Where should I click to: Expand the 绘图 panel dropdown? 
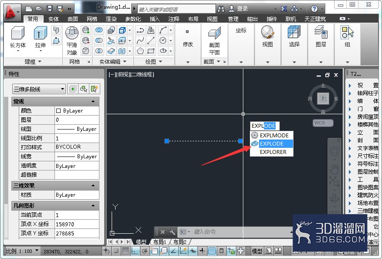pyautogui.click(x=153, y=61)
